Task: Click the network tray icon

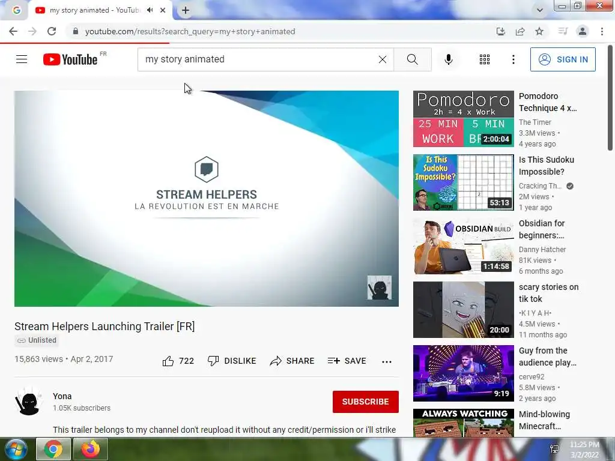Action: click(x=554, y=449)
